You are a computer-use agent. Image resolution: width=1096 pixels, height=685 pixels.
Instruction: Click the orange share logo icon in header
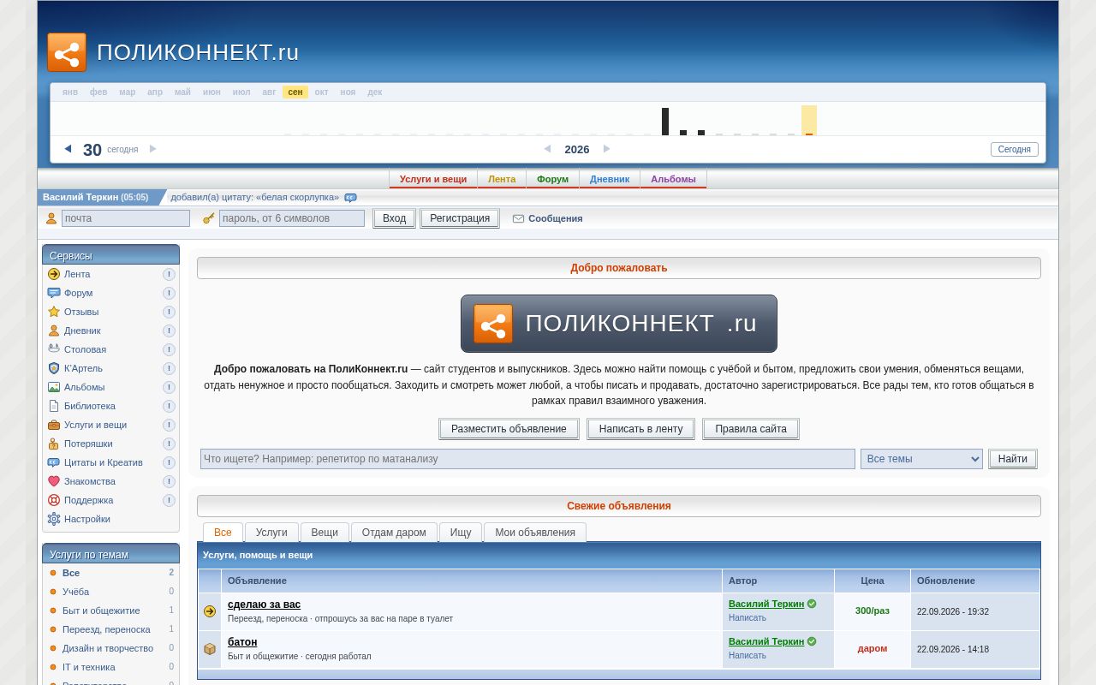coord(67,52)
